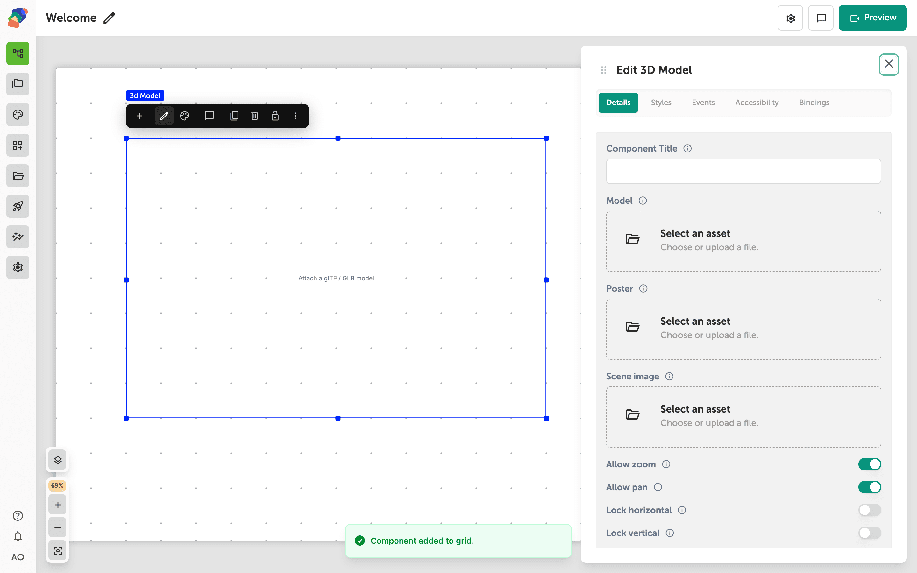
Task: Open the pages stack icon in sidebar
Action: click(x=18, y=84)
